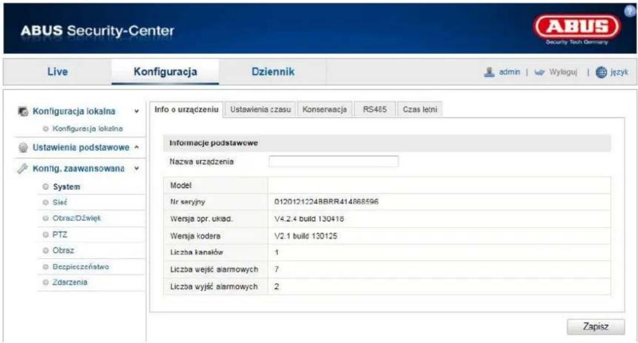Open Konfiguracja lokalna sub-item in sidebar

point(88,129)
